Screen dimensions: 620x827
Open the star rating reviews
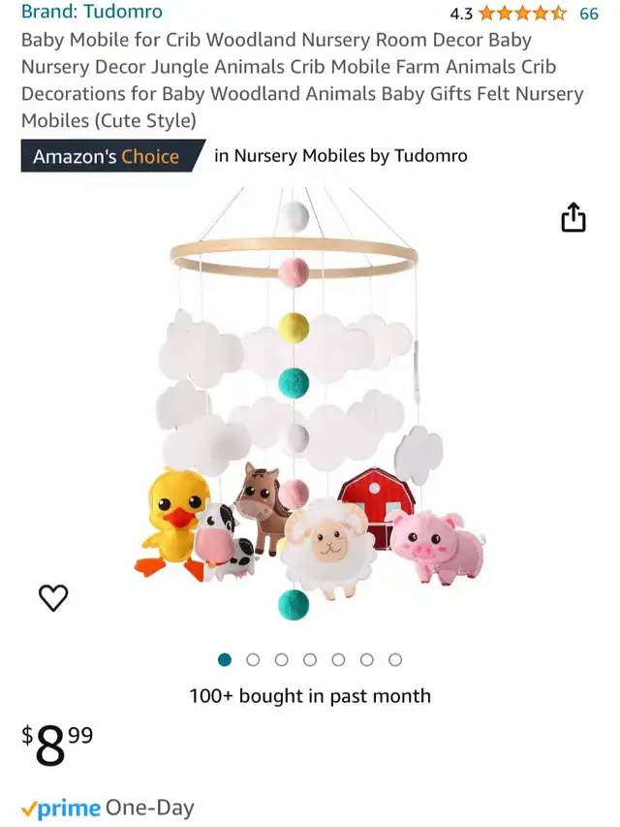522,14
